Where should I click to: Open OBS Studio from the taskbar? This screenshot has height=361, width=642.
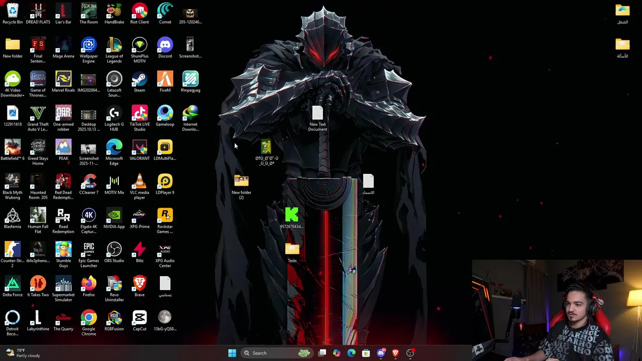tap(410, 353)
